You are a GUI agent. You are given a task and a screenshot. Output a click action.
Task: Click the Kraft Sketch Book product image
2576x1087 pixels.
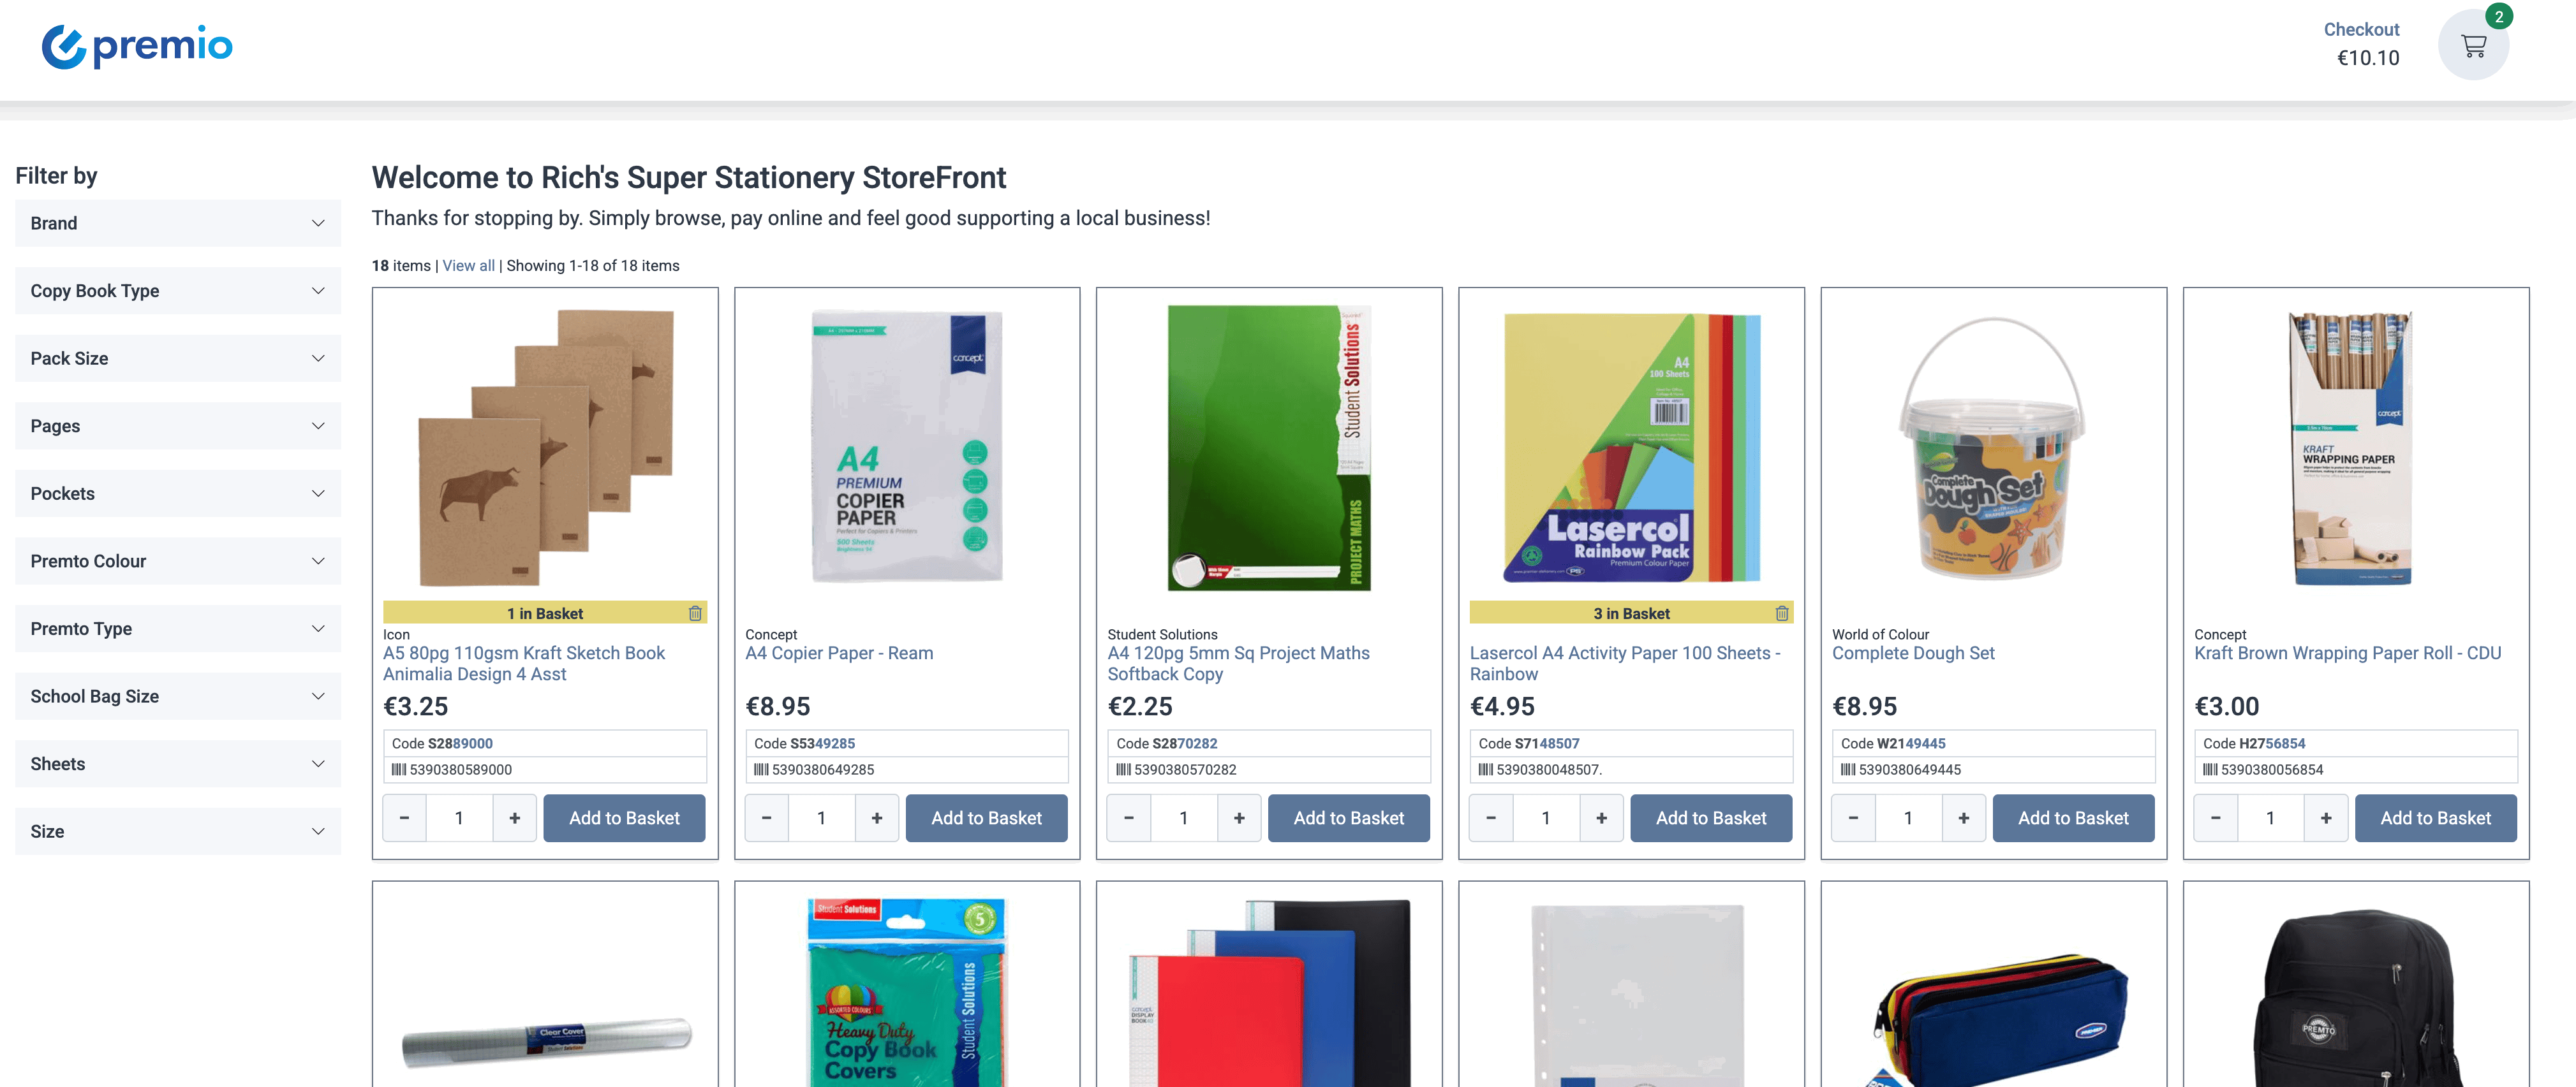coord(545,446)
